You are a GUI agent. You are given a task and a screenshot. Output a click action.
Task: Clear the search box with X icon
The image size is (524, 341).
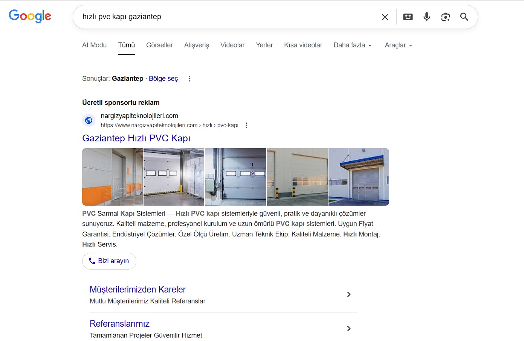click(x=385, y=17)
